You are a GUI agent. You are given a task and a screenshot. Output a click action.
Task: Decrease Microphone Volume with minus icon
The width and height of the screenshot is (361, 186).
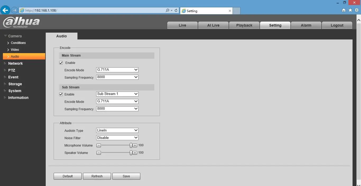[99, 145]
